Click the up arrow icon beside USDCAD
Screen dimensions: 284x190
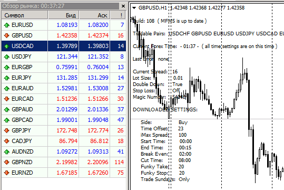pos(7,46)
